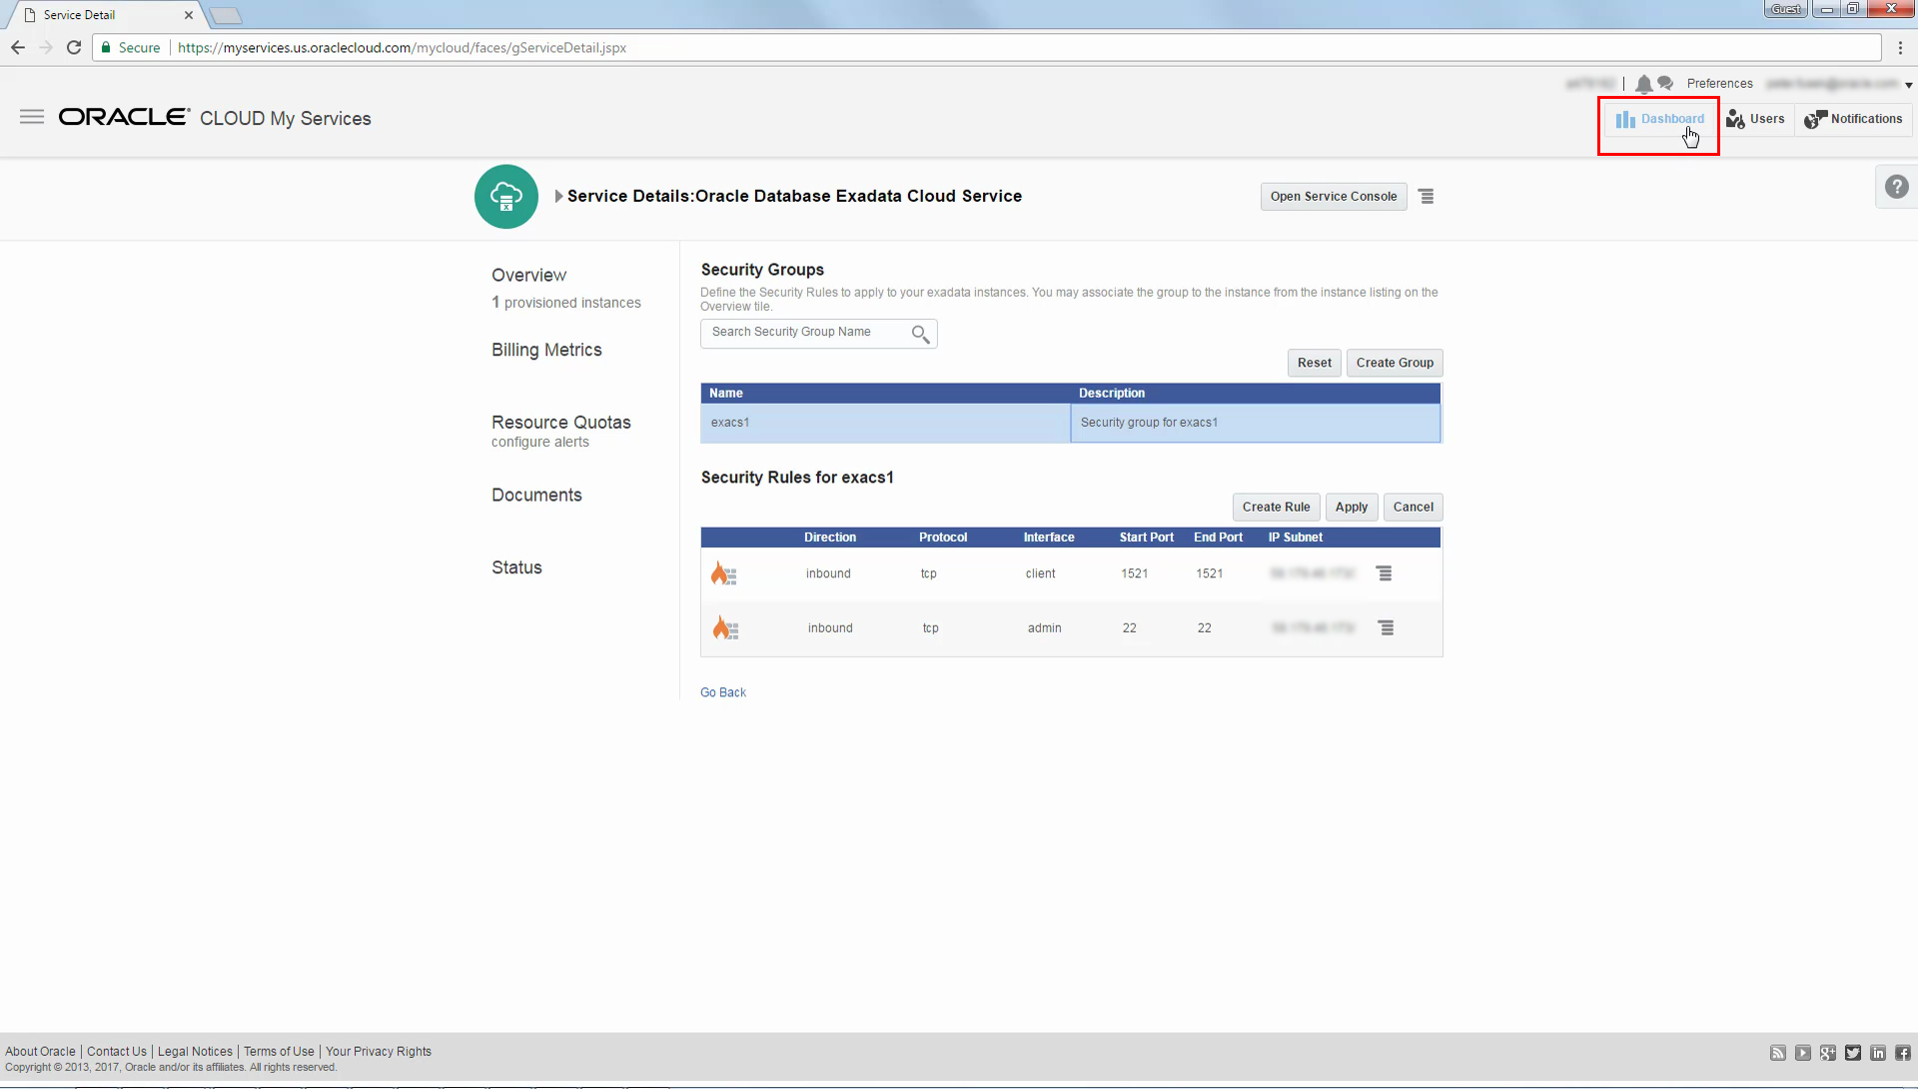Follow the Go Back link

723,692
